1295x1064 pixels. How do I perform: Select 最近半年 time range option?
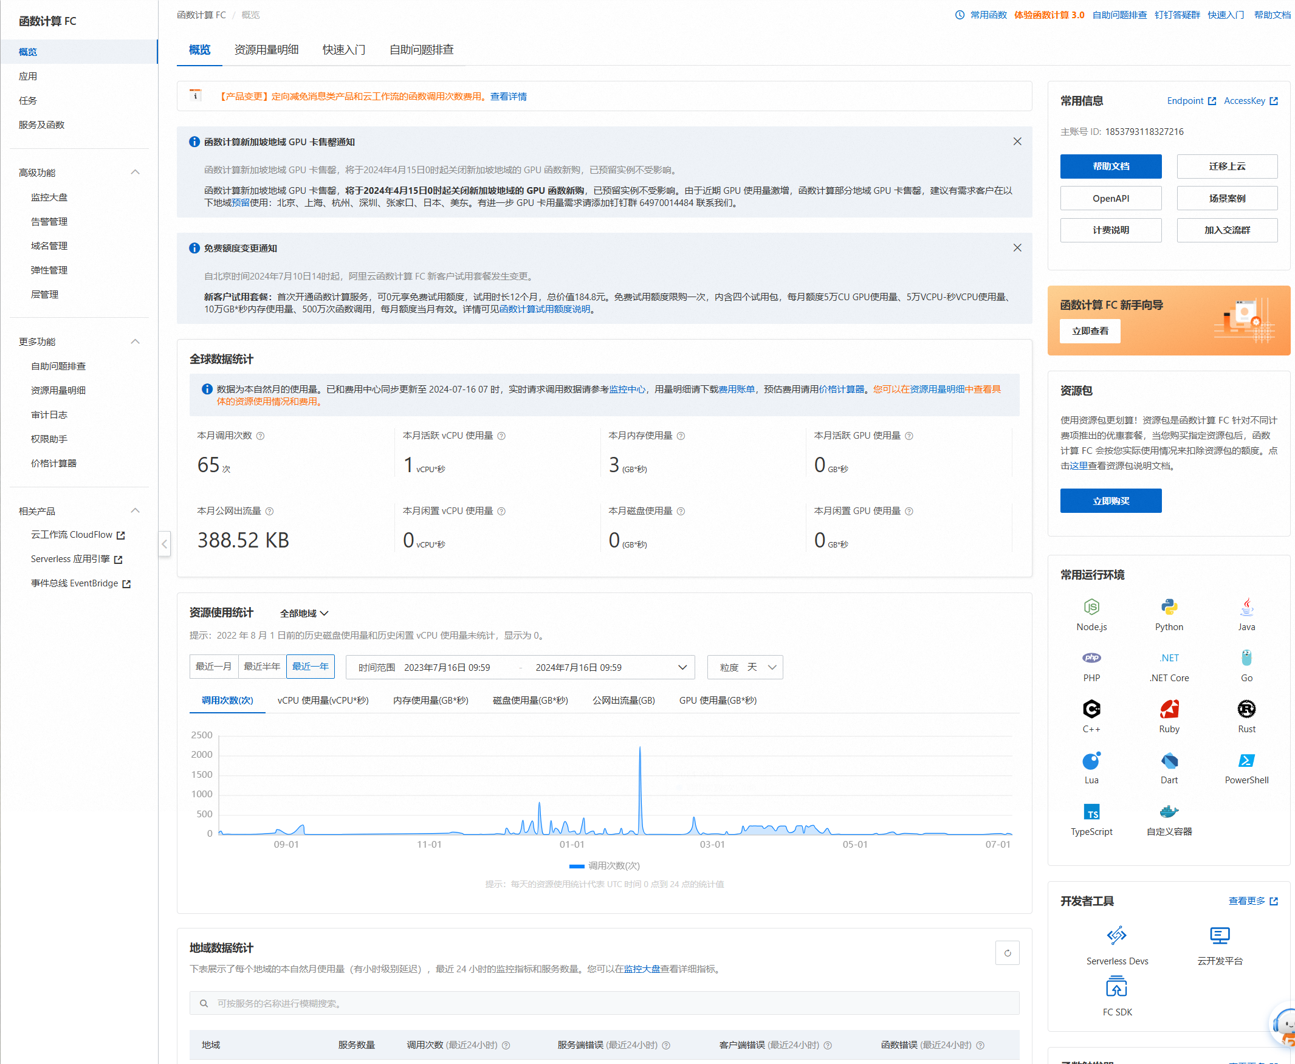click(262, 667)
